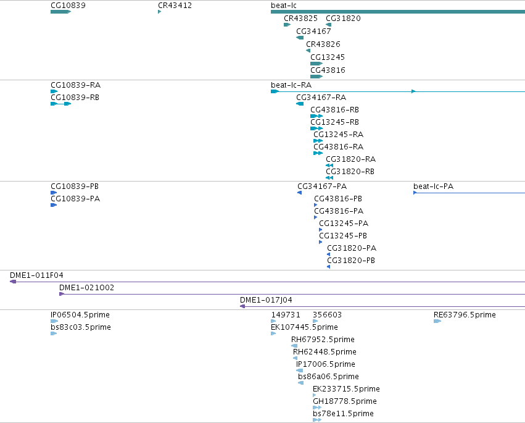This screenshot has height=423, width=525.
Task: Click the DME1-017J04 clone label
Action: pyautogui.click(x=266, y=300)
